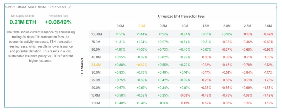This screenshot has height=112, width=282.
Task: Click the 3.0M fees column header
Action: [268, 26]
